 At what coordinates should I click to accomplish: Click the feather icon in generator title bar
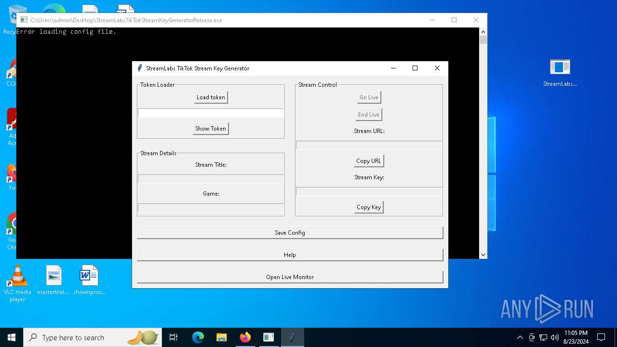click(x=140, y=68)
